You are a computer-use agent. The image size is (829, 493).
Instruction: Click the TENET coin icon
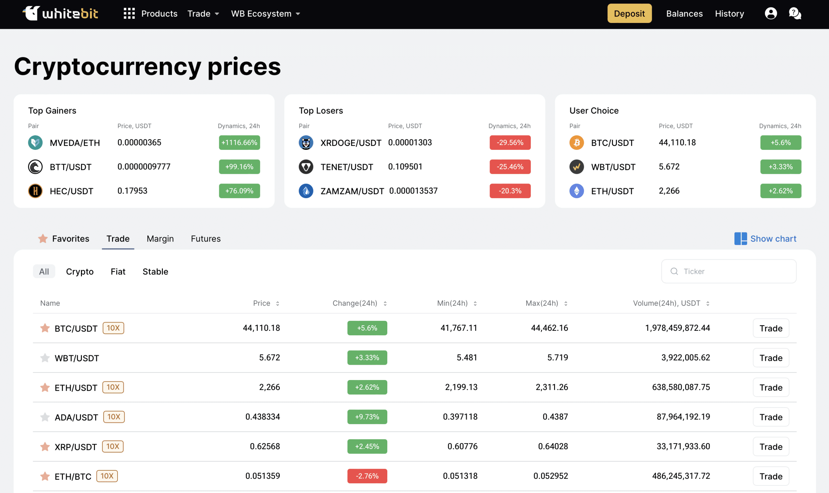click(x=306, y=167)
